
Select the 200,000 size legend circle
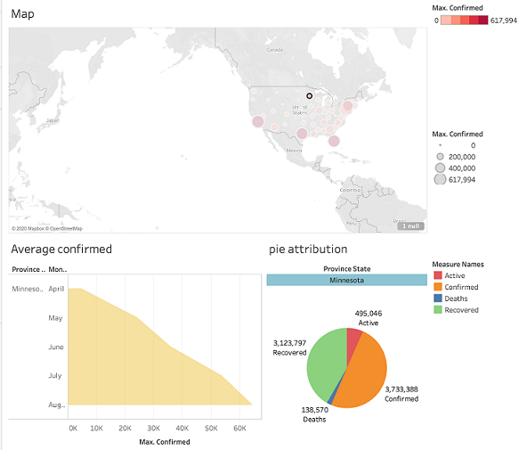440,157
